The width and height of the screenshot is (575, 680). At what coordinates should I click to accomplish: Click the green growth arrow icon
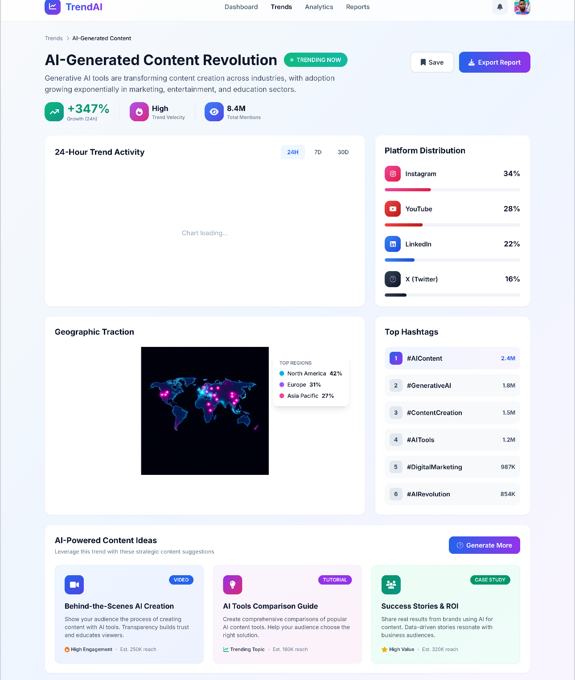point(54,112)
